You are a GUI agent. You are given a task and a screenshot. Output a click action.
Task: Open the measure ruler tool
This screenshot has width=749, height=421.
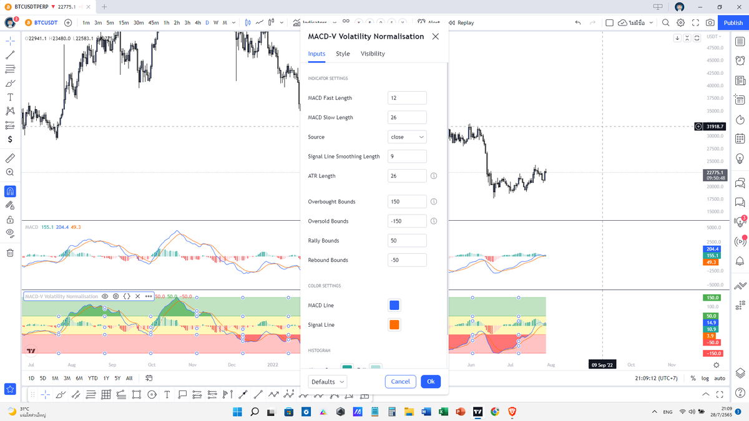10,158
